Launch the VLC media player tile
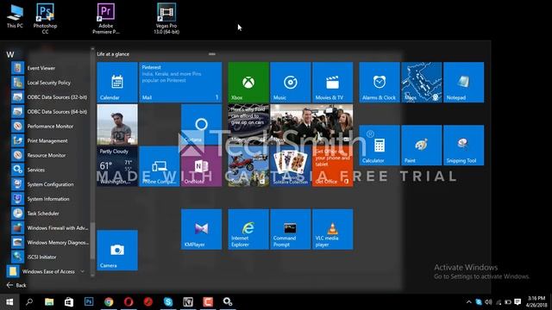The height and width of the screenshot is (310, 552). coord(333,229)
